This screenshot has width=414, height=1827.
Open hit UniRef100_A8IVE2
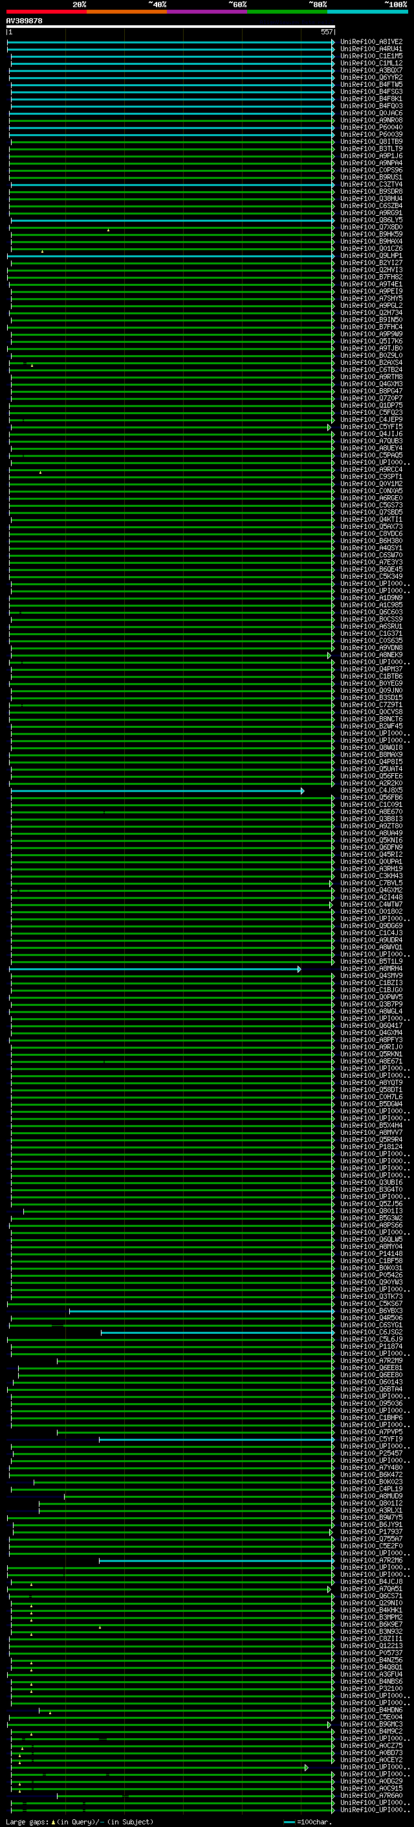point(371,42)
